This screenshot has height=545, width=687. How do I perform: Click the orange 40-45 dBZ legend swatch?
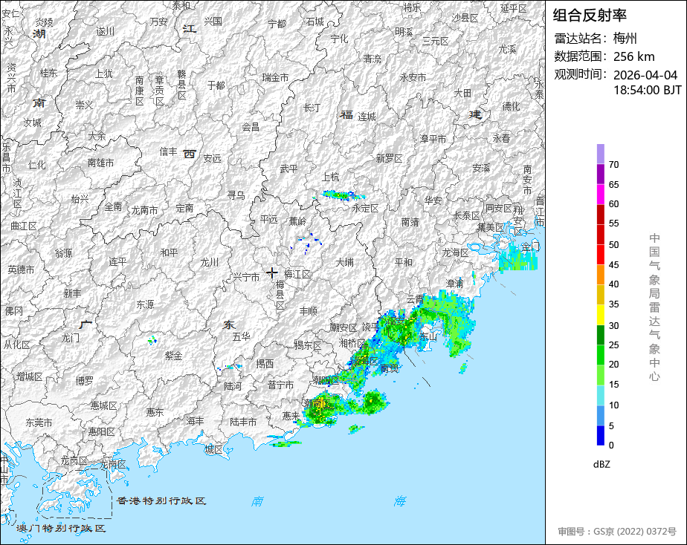[600, 275]
